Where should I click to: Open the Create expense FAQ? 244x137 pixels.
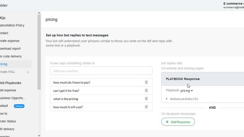pyautogui.click(x=10, y=41)
